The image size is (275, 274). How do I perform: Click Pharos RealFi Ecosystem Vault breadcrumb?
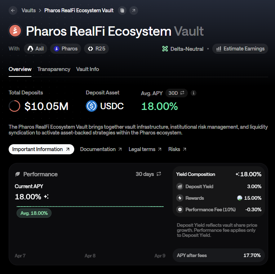79,10
